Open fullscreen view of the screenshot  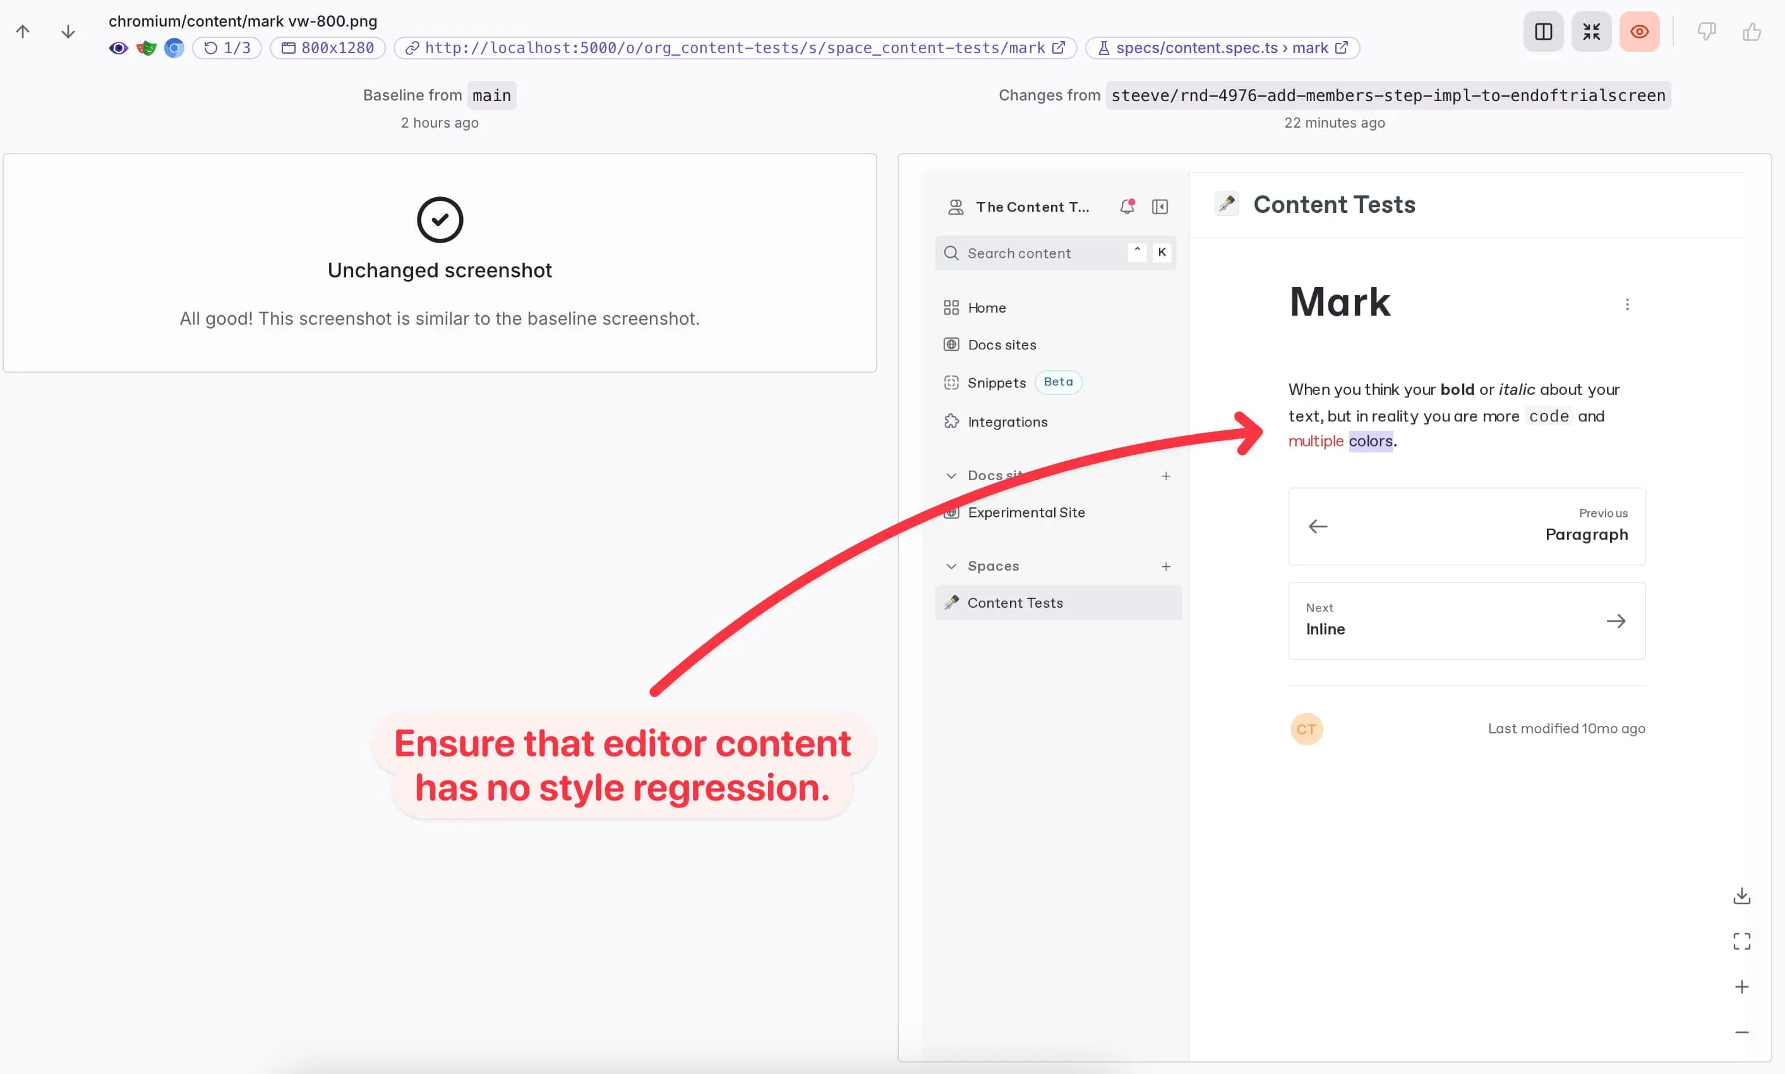click(x=1741, y=941)
